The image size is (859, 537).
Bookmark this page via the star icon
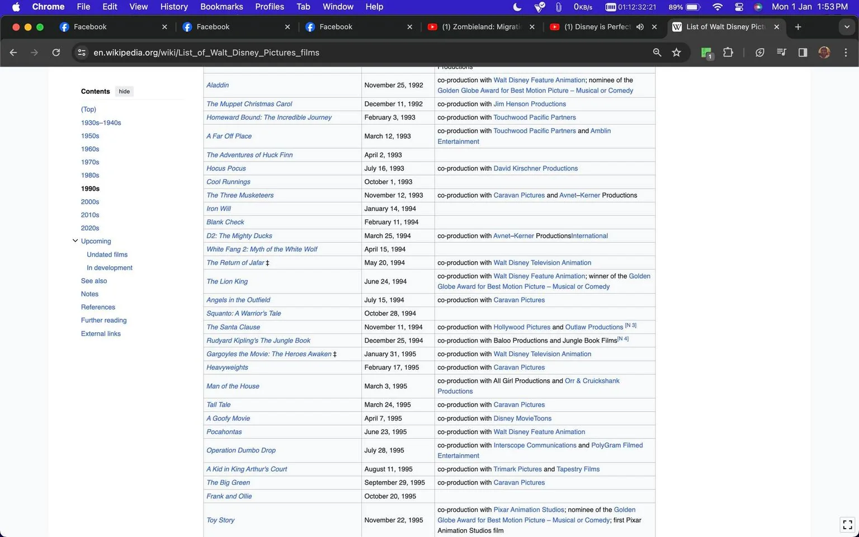(x=676, y=52)
